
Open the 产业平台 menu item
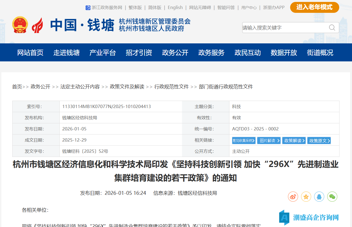tap(103, 52)
